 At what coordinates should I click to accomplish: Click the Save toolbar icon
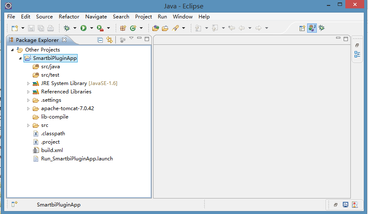(x=31, y=28)
